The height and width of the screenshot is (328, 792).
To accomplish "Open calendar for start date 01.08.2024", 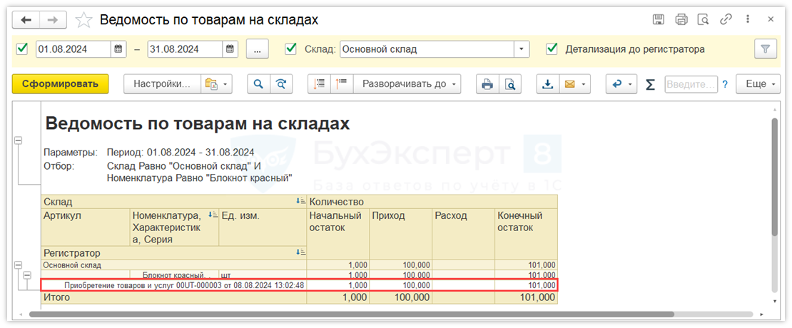I will tap(119, 49).
